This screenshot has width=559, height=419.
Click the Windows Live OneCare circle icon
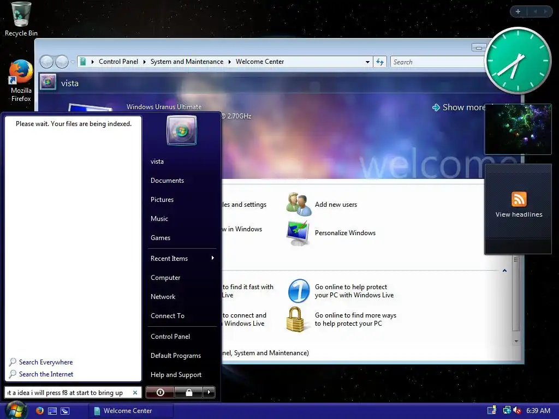coord(299,291)
